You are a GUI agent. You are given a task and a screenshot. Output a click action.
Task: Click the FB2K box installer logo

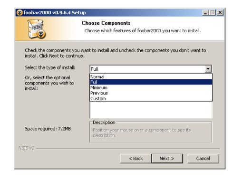coord(37,29)
